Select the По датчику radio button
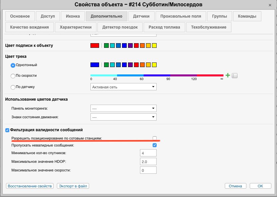 tap(13, 87)
